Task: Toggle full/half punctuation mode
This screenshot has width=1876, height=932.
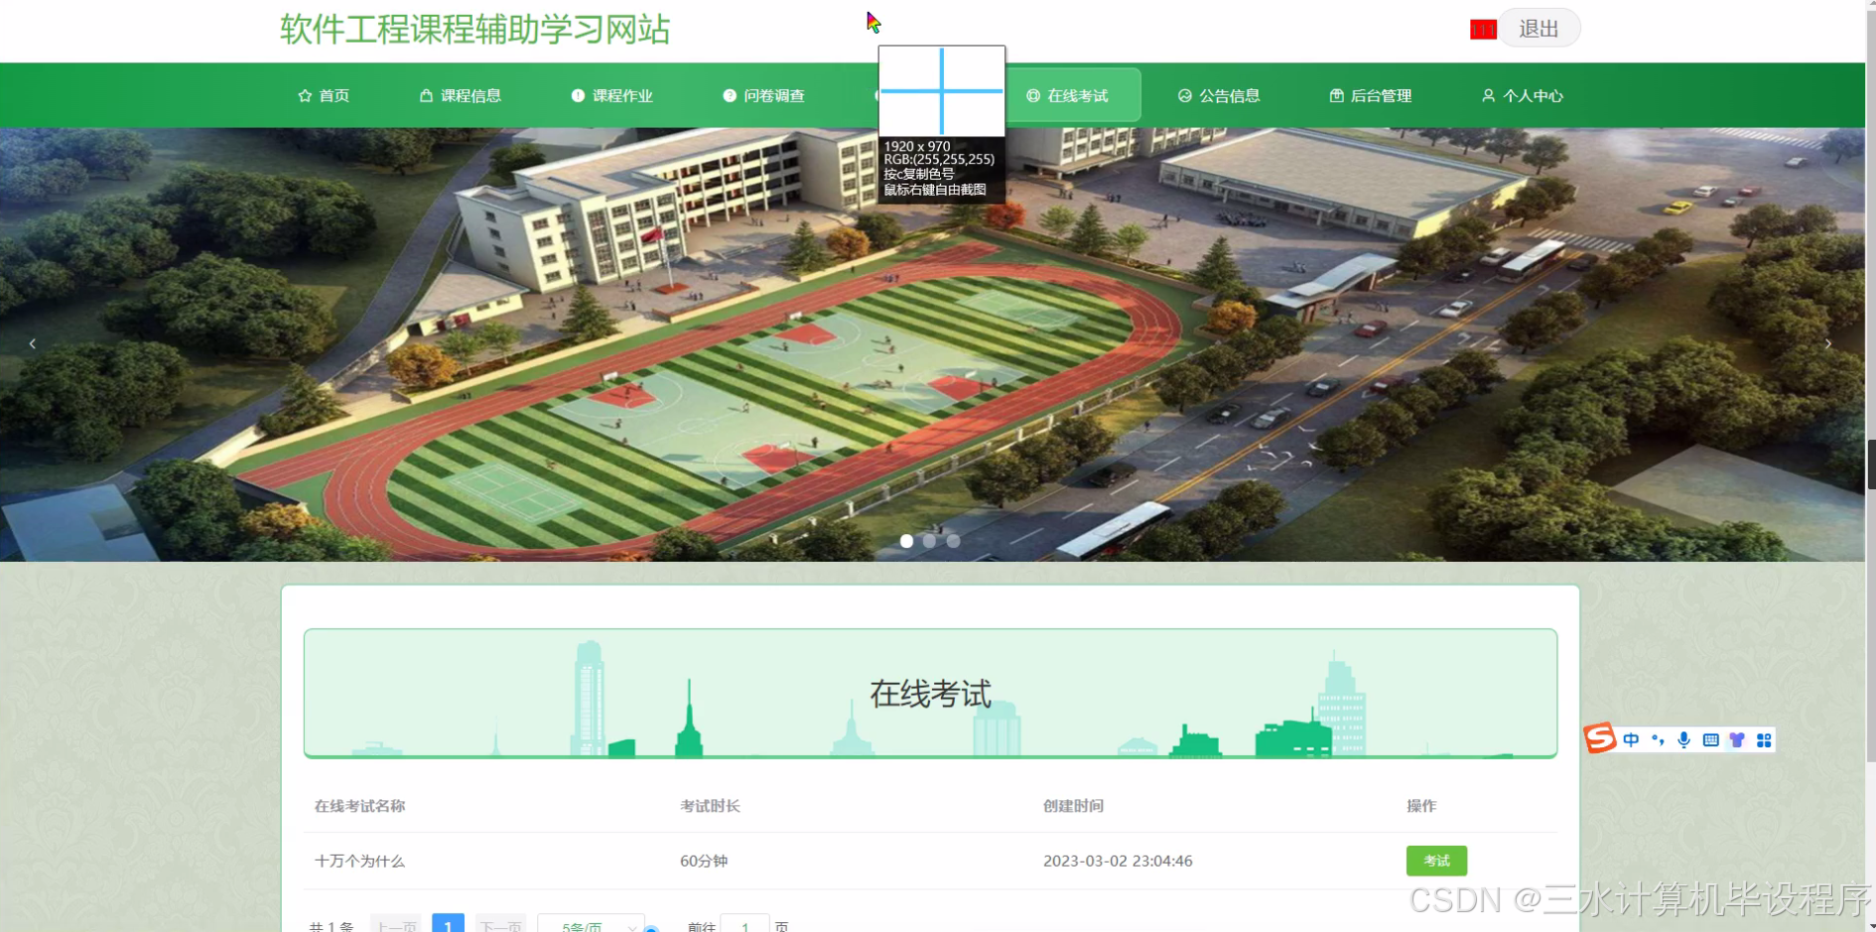Action: click(1658, 739)
